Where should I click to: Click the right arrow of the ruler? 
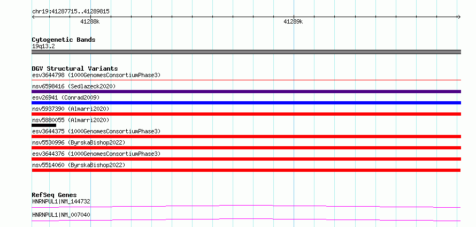coord(459,17)
